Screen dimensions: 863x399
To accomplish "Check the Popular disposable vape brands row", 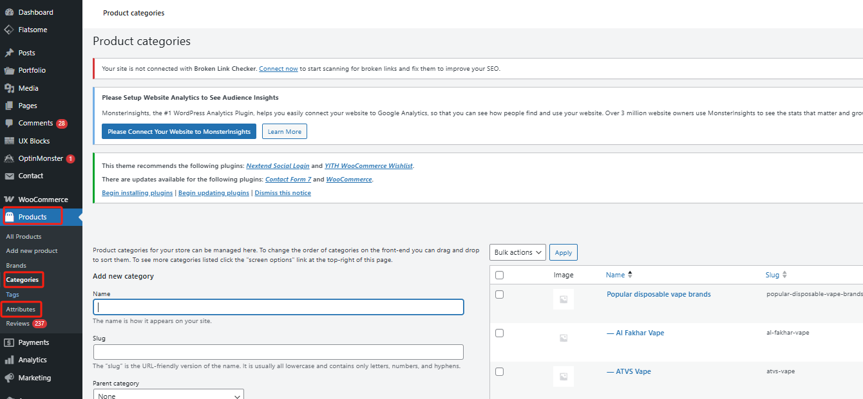I will pyautogui.click(x=499, y=294).
